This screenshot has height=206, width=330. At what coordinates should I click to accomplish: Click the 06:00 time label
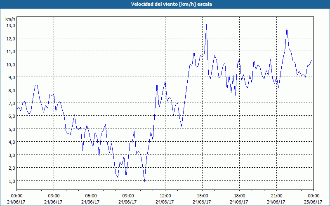point(91,196)
